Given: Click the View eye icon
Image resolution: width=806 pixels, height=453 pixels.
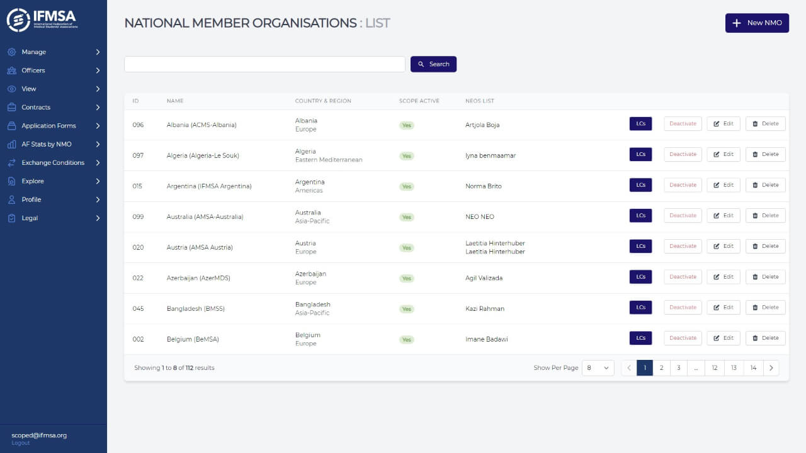Looking at the screenshot, I should [11, 89].
